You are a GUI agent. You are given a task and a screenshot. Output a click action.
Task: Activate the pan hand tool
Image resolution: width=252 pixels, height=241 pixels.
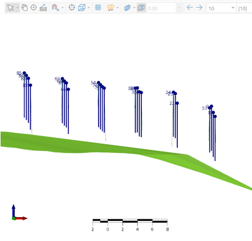[25, 8]
